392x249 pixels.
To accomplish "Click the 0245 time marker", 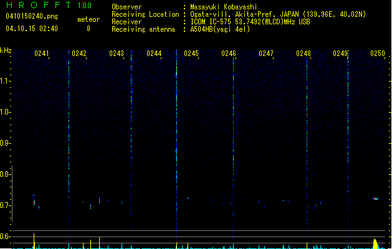I will coord(191,54).
